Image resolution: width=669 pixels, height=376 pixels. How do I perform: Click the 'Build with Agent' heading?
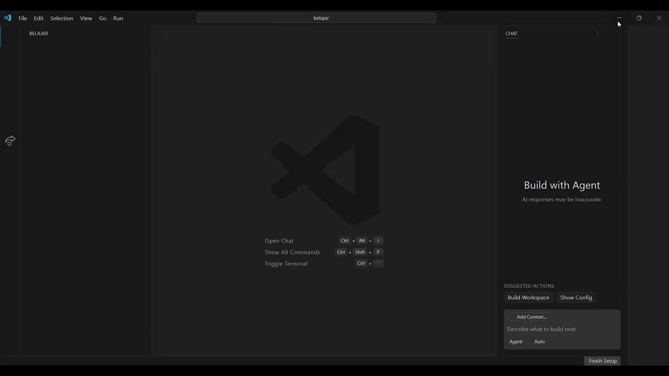click(562, 185)
